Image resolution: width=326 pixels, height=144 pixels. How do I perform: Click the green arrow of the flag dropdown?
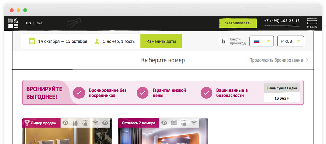pos(269,41)
